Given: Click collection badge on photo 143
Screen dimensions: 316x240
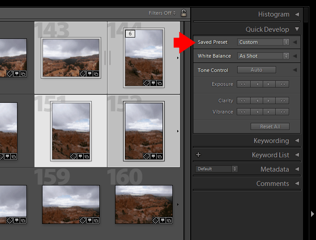Looking at the screenshot, I should point(96,74).
